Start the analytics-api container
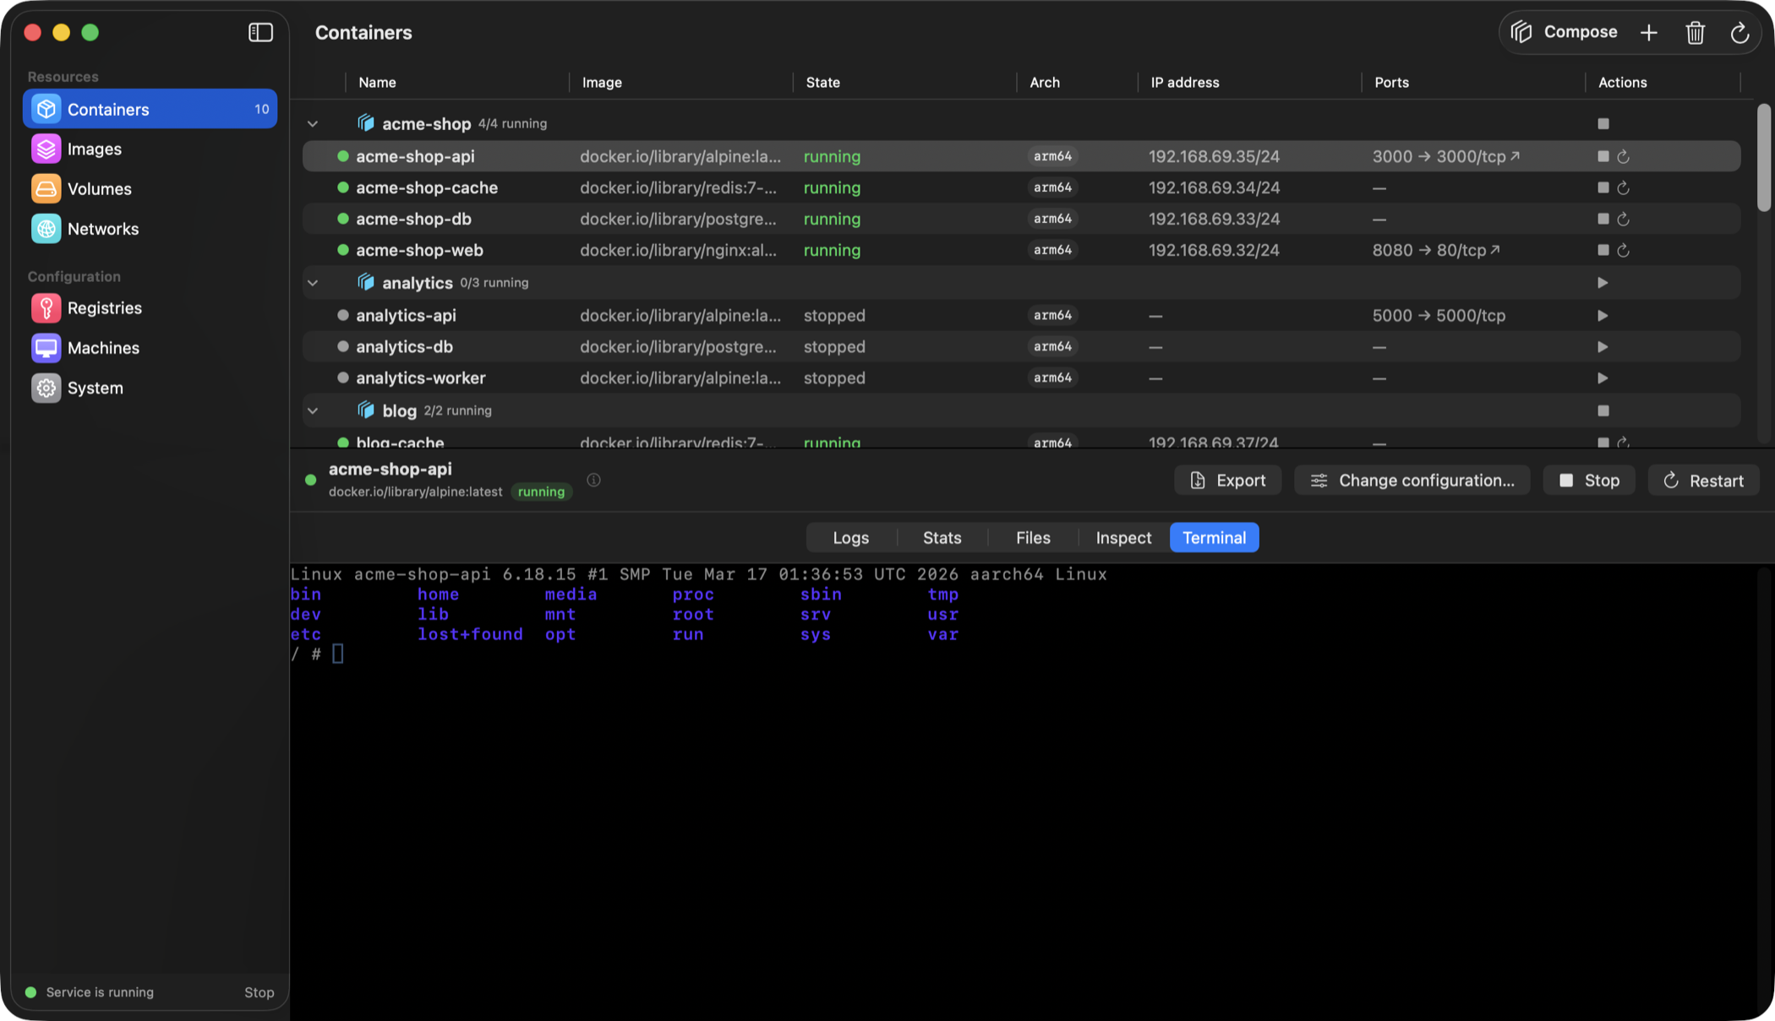1775x1021 pixels. point(1603,315)
